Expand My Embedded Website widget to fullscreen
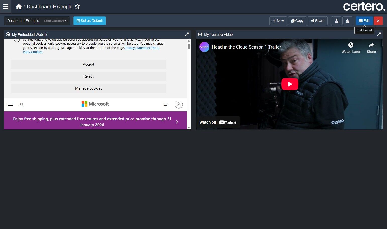Screen dimensions: 387x229 (187, 34)
